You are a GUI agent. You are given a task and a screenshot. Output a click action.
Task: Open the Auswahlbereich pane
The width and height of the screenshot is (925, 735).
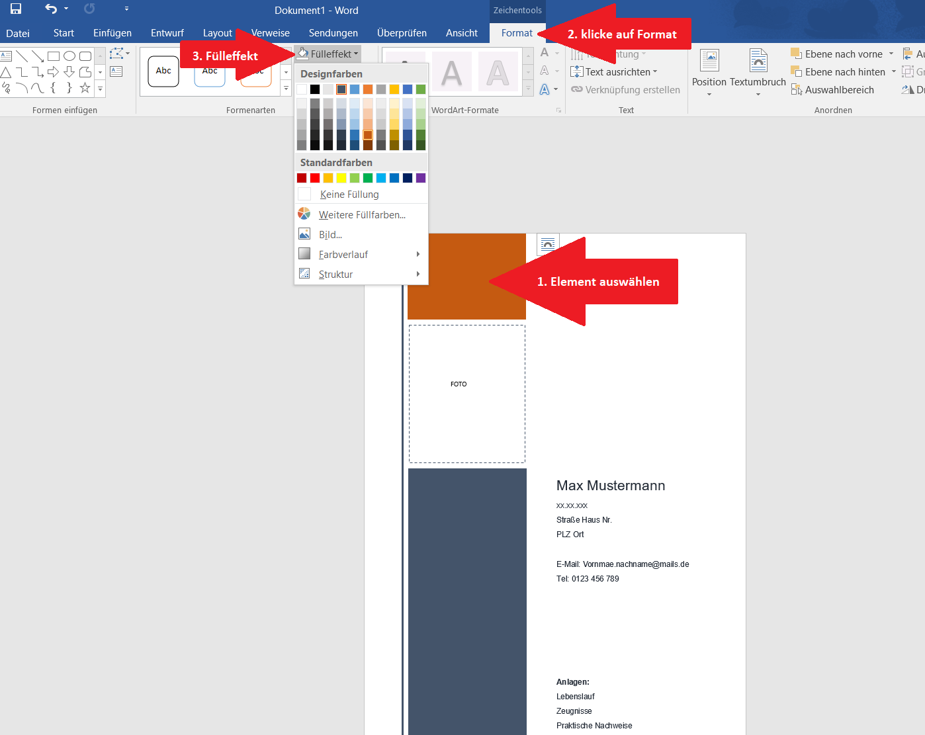833,90
